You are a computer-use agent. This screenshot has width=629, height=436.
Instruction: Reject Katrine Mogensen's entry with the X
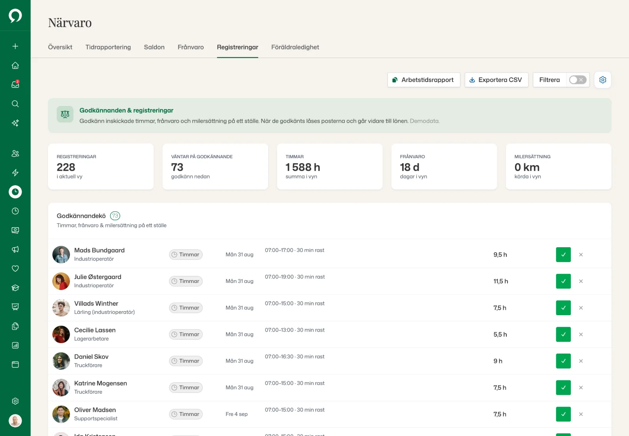[581, 388]
